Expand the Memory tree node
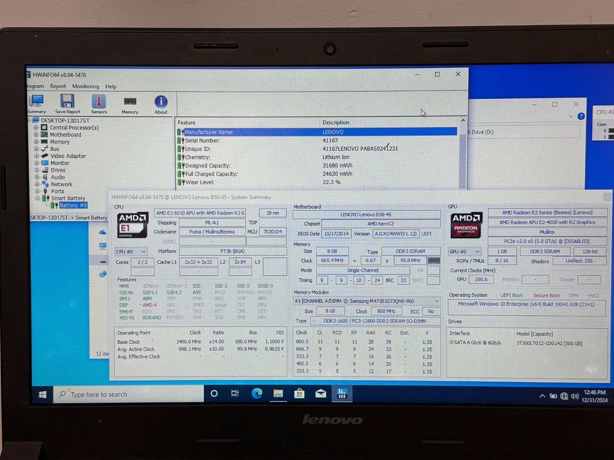This screenshot has width=614, height=460. tap(36, 141)
